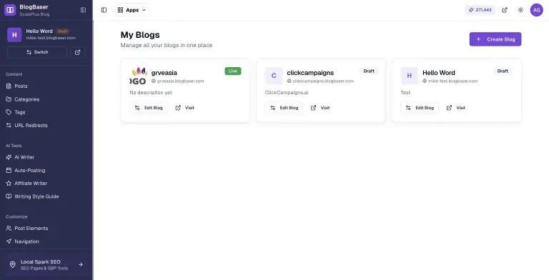Click the Switch blog button

point(37,52)
